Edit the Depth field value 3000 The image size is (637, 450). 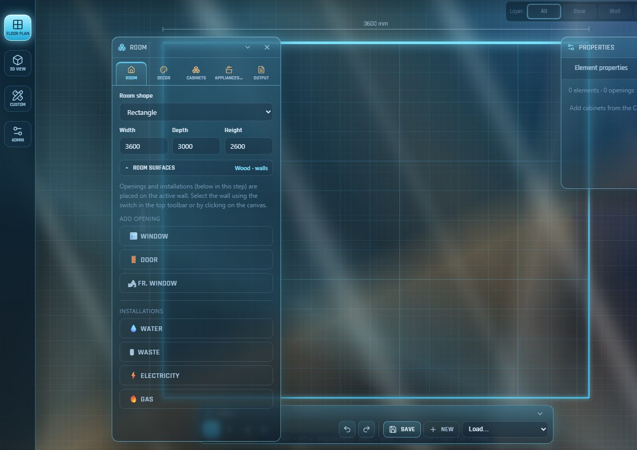pos(196,146)
